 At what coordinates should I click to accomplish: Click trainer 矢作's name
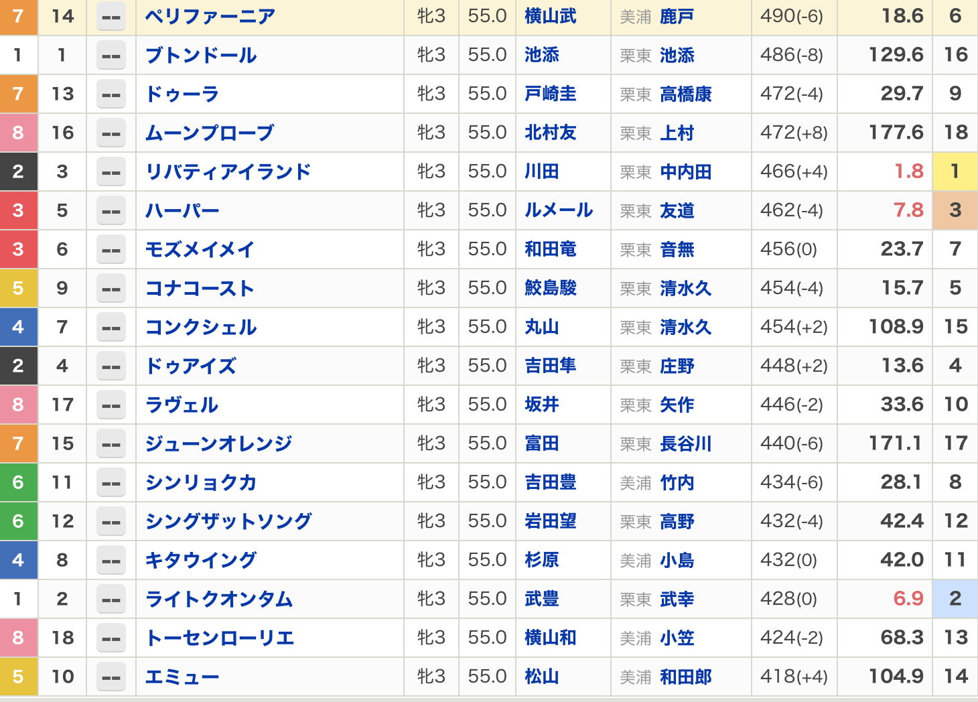677,405
